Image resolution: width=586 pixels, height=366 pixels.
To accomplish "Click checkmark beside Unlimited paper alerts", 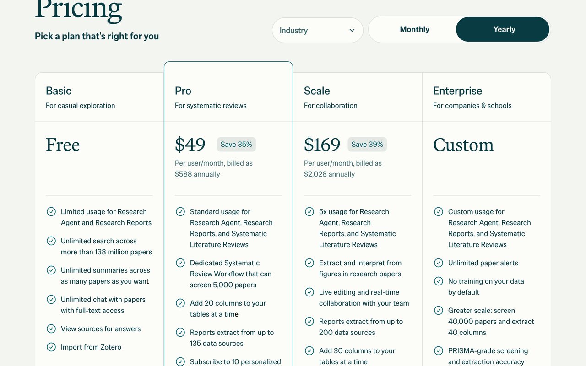I will pos(439,263).
